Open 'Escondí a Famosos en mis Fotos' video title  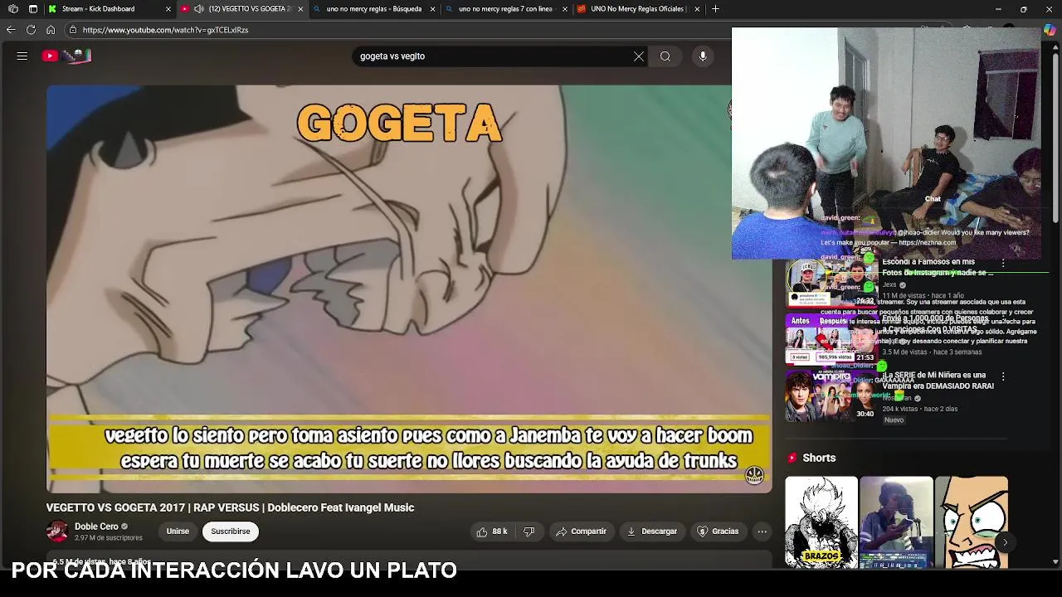click(938, 267)
